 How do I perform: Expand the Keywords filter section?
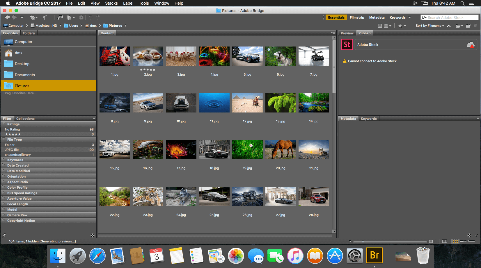click(x=15, y=160)
